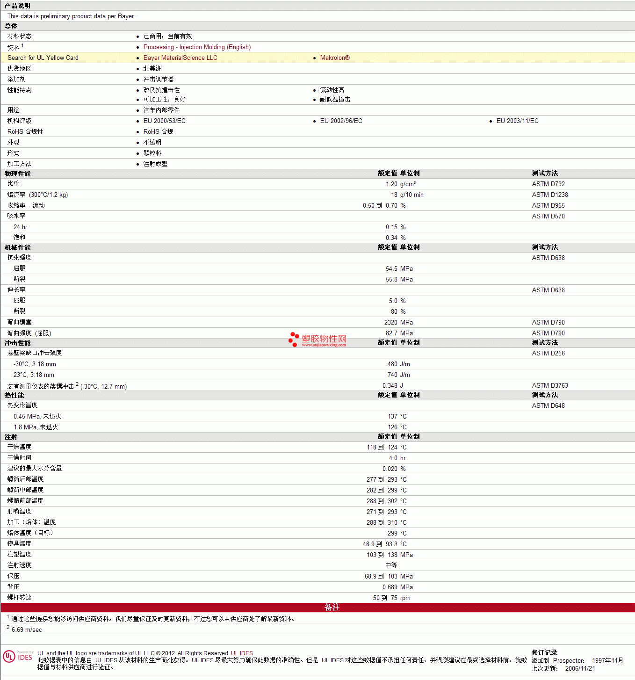Select the EU 2003/11/EC rating
The image size is (635, 680).
[x=518, y=121]
